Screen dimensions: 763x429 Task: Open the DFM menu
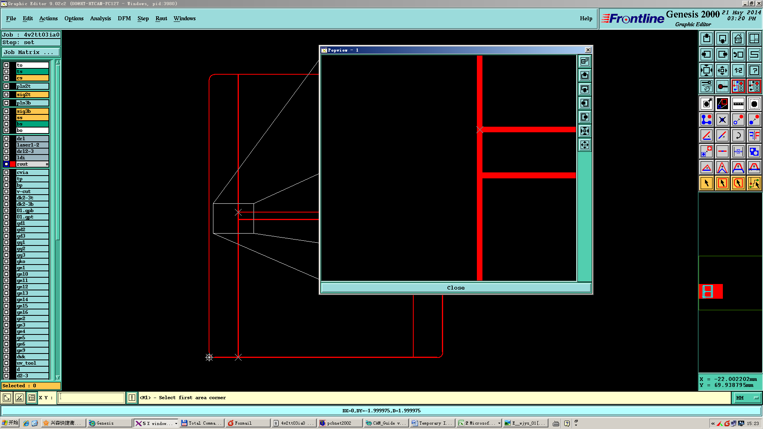pyautogui.click(x=124, y=18)
